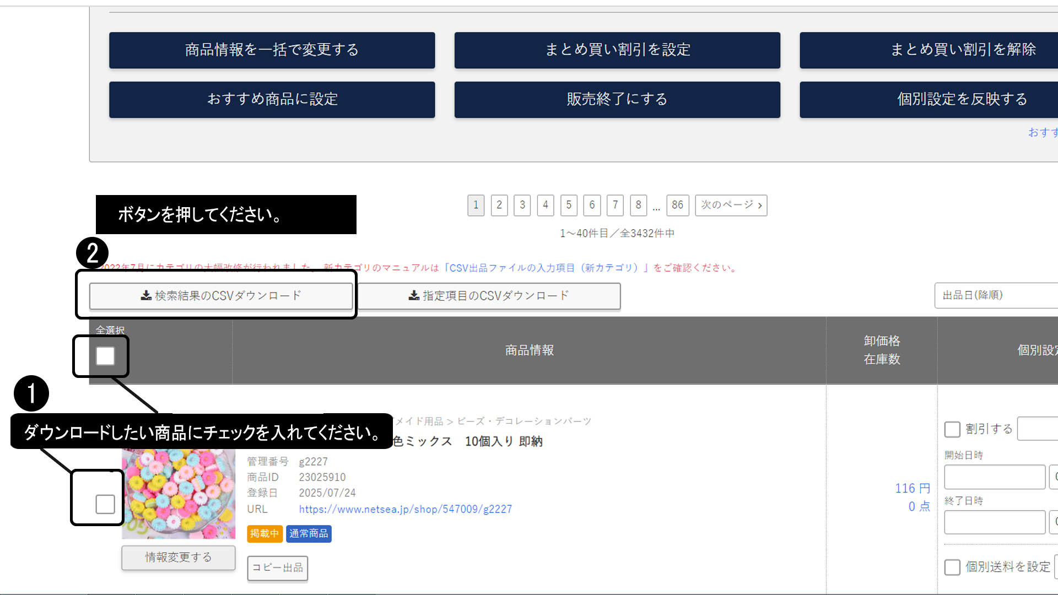Screen dimensions: 1058x595
Task: Click download icon in 指定項目のCSVダウンロード button
Action: [414, 296]
